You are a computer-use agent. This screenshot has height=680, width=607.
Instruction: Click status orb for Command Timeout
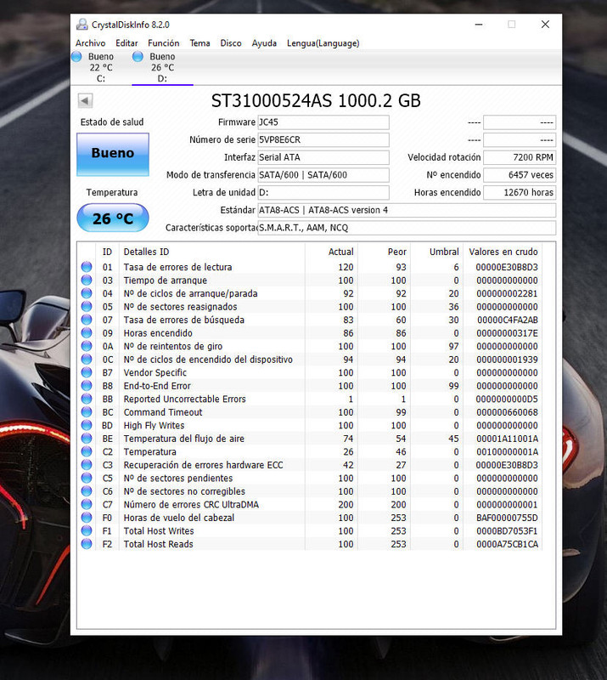tap(87, 411)
